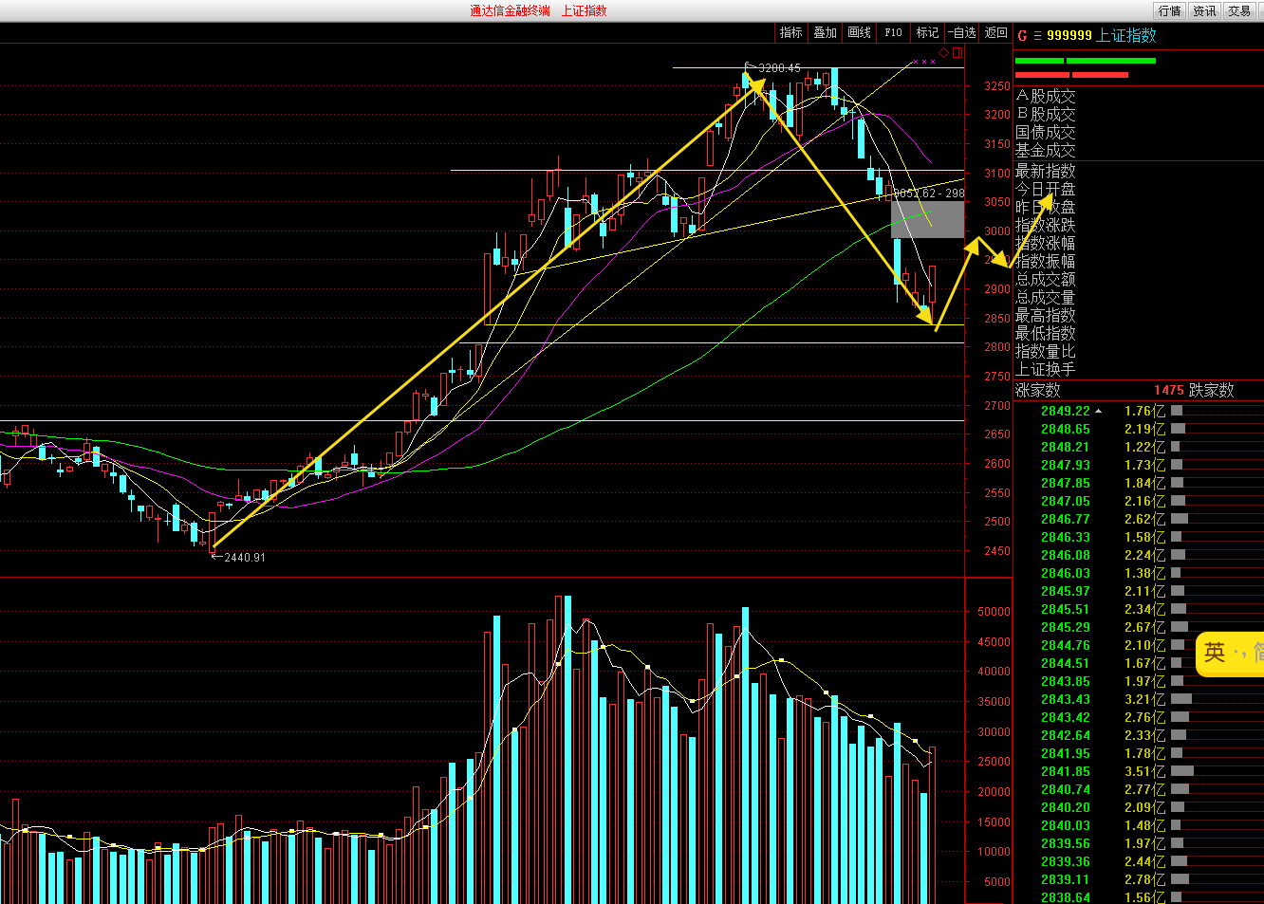
Task: Select the 2845.51 tick row
Action: coord(1139,609)
